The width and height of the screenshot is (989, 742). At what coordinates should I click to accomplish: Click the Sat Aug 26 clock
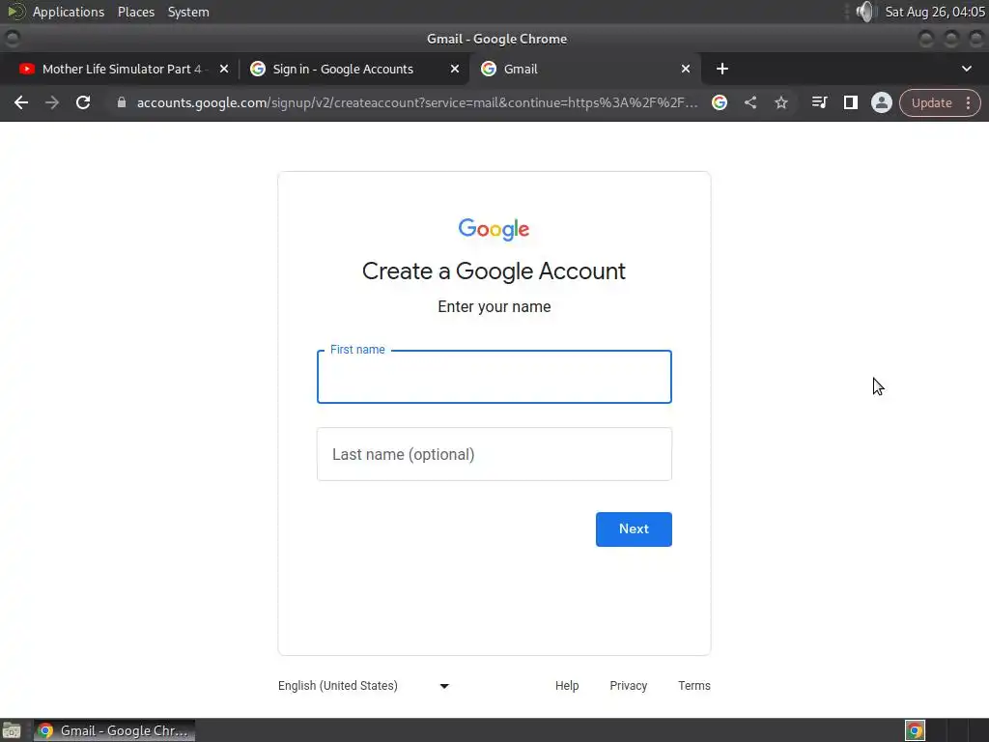point(935,12)
